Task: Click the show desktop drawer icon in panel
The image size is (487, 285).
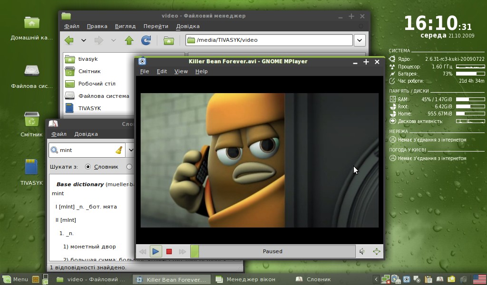Action: [35, 279]
